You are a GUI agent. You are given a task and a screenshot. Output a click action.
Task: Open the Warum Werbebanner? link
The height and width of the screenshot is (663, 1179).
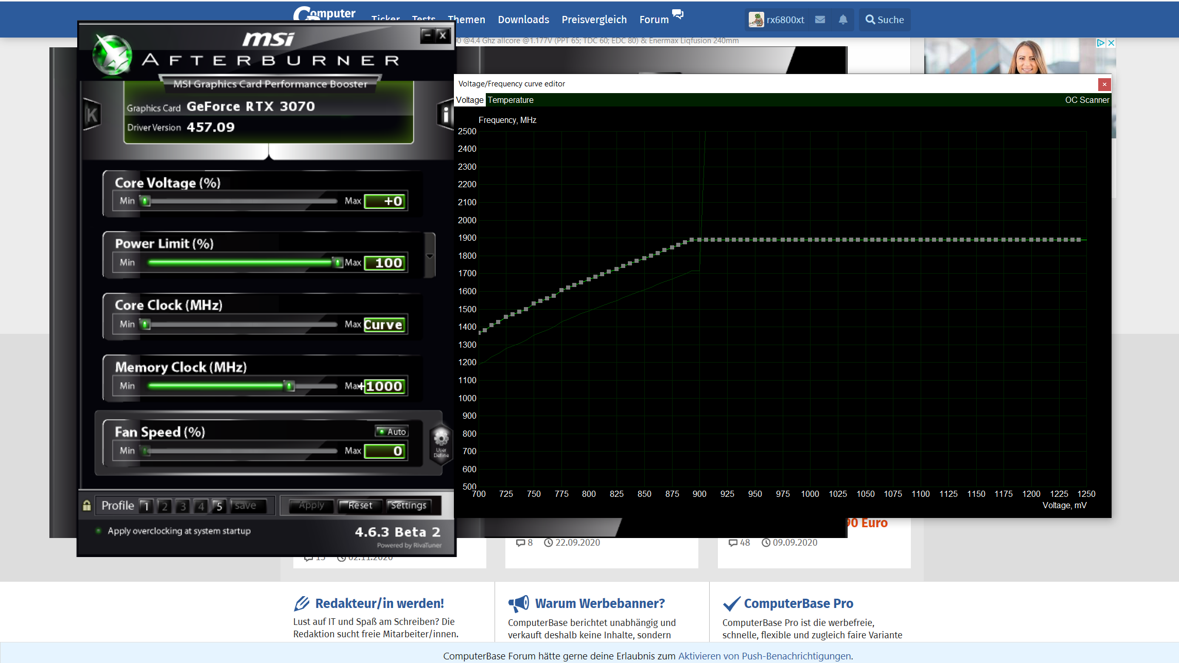(600, 603)
